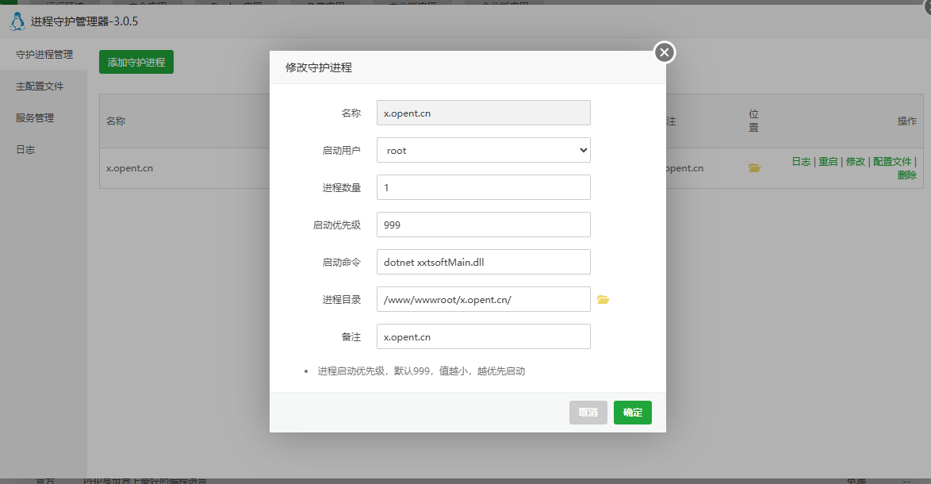
Task: Open folder icon in the 位置 column
Action: point(754,168)
